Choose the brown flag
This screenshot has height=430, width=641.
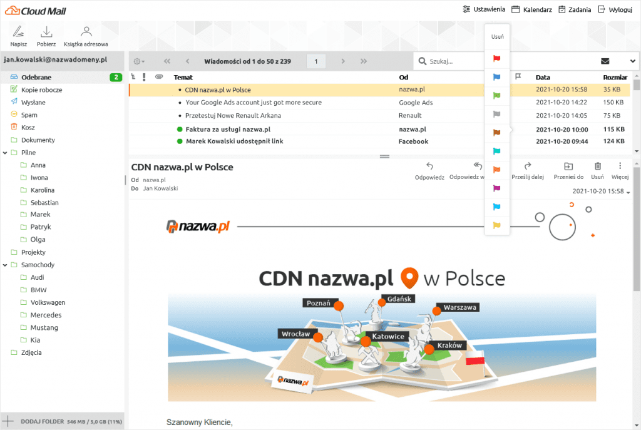(x=496, y=133)
